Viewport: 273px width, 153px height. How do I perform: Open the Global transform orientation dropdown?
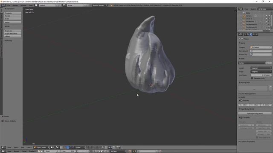click(x=80, y=147)
